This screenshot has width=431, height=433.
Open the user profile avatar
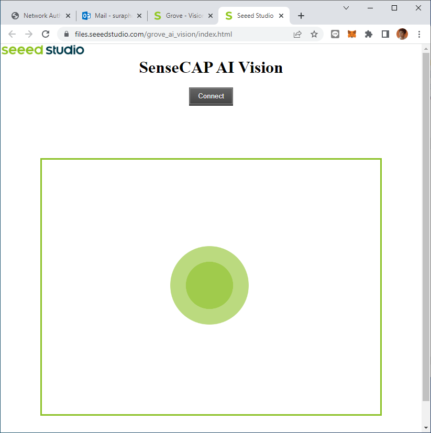pyautogui.click(x=402, y=34)
